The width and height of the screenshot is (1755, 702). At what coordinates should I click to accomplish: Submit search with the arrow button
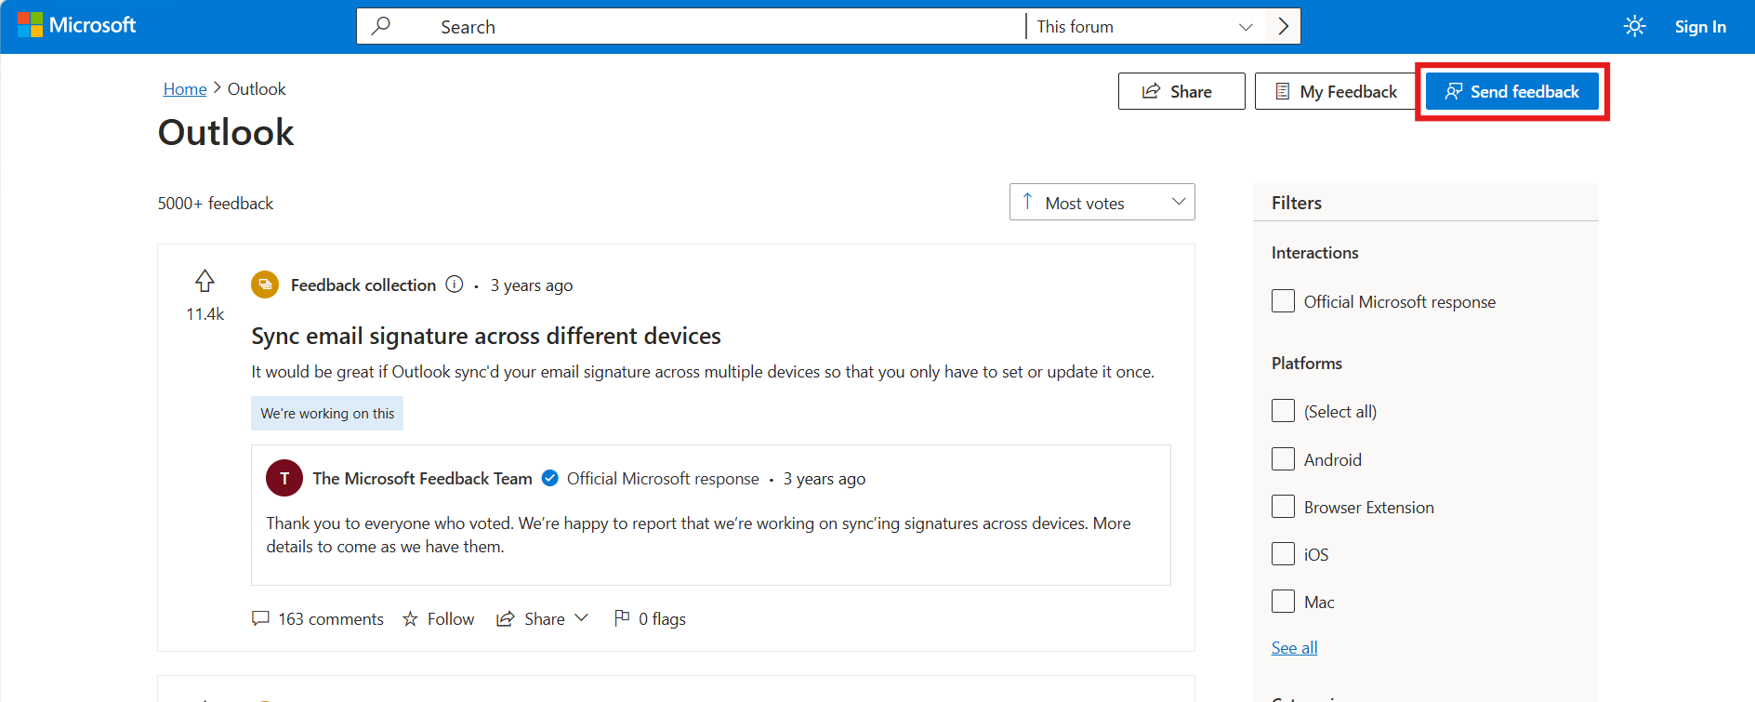pos(1283,26)
